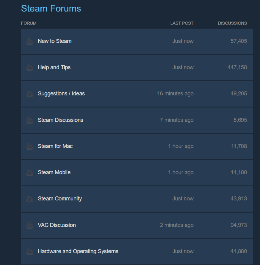The height and width of the screenshot is (265, 260).
Task: Click the envelope icon beside Steam Community
Action: [x=30, y=199]
